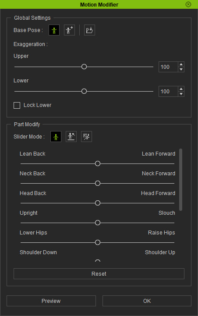Viewport: 198px width, 316px height.
Task: Click the Reset button
Action: [x=99, y=273]
